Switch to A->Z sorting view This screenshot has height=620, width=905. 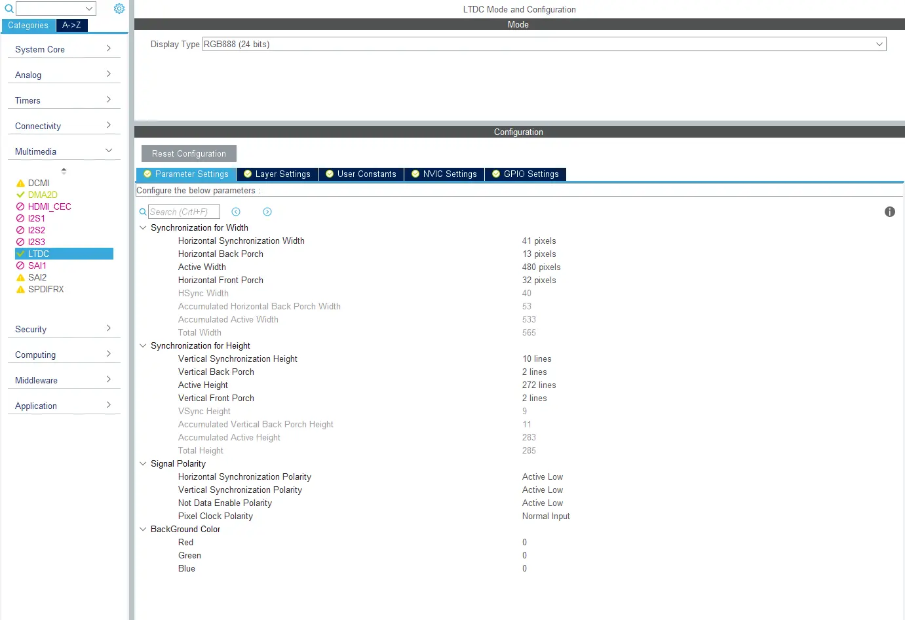coord(71,26)
